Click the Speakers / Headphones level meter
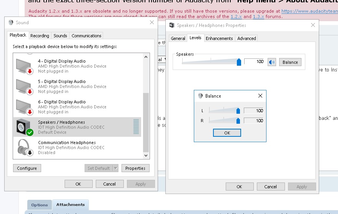 (136, 126)
